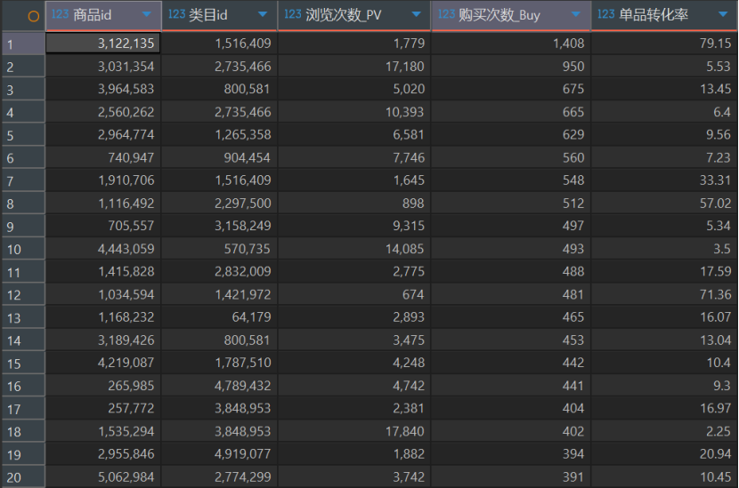Click cell 3,122,135 in 商品id column
The width and height of the screenshot is (739, 488).
(x=103, y=44)
